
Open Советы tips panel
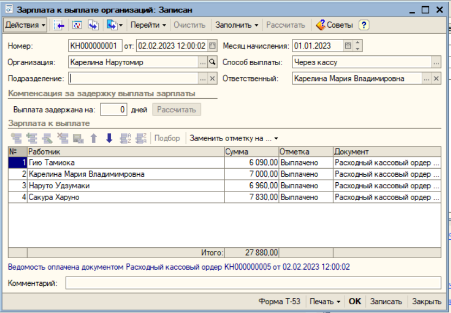(x=334, y=25)
